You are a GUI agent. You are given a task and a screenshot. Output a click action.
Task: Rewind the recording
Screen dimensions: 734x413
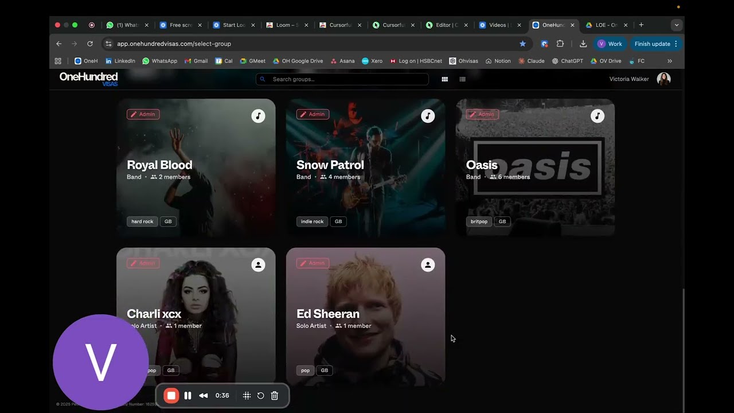tap(204, 395)
